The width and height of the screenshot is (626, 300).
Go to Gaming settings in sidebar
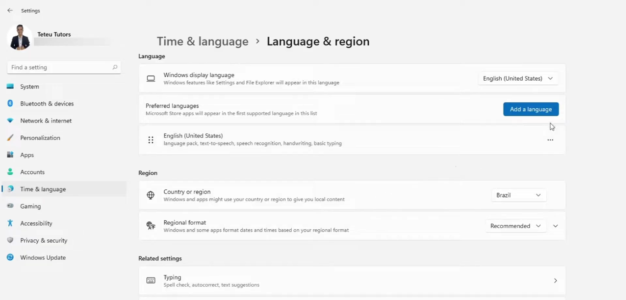coord(30,206)
